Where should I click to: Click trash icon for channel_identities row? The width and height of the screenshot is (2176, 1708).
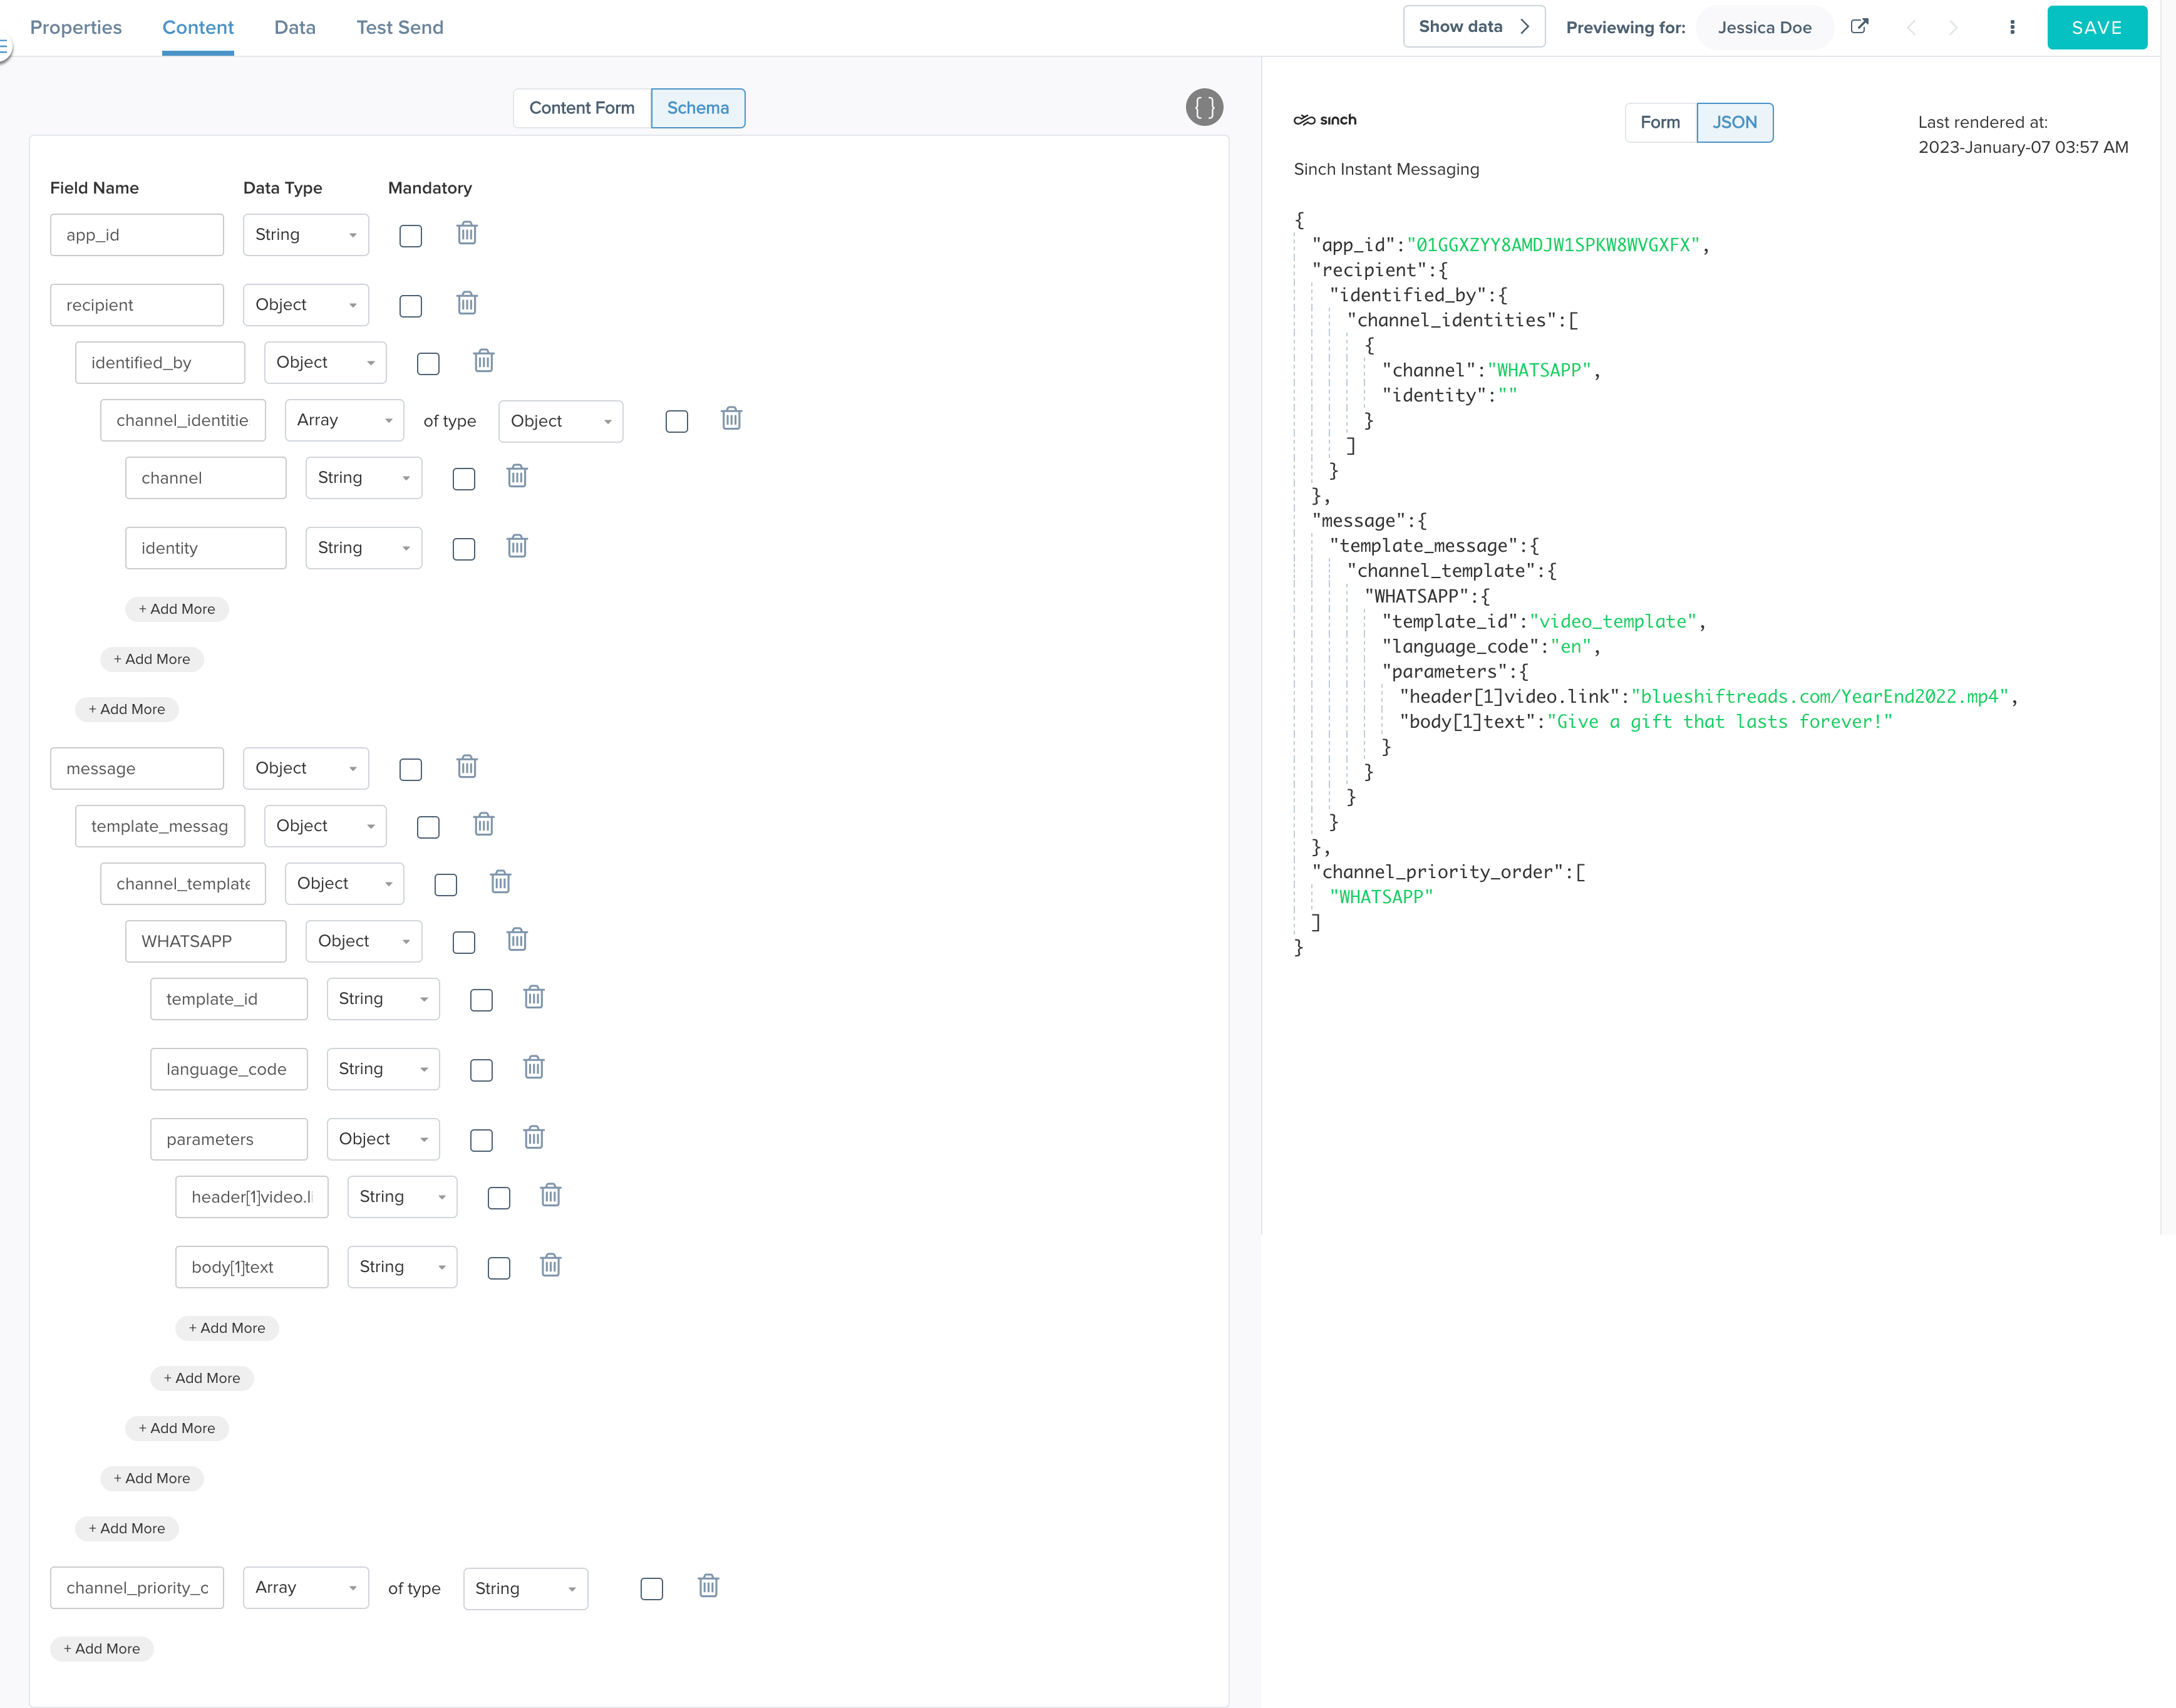731,419
